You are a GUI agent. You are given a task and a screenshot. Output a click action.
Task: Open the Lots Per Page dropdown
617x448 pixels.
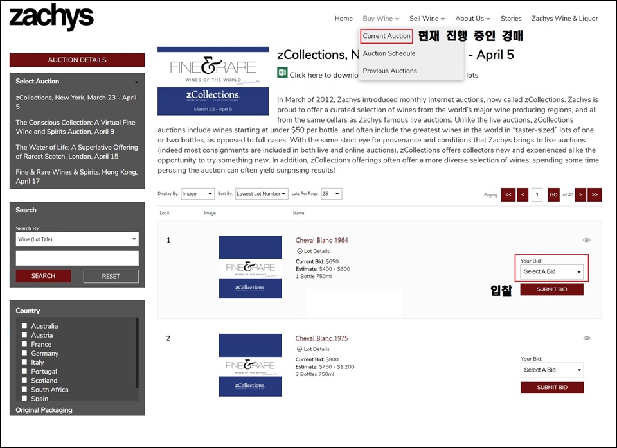pos(332,194)
